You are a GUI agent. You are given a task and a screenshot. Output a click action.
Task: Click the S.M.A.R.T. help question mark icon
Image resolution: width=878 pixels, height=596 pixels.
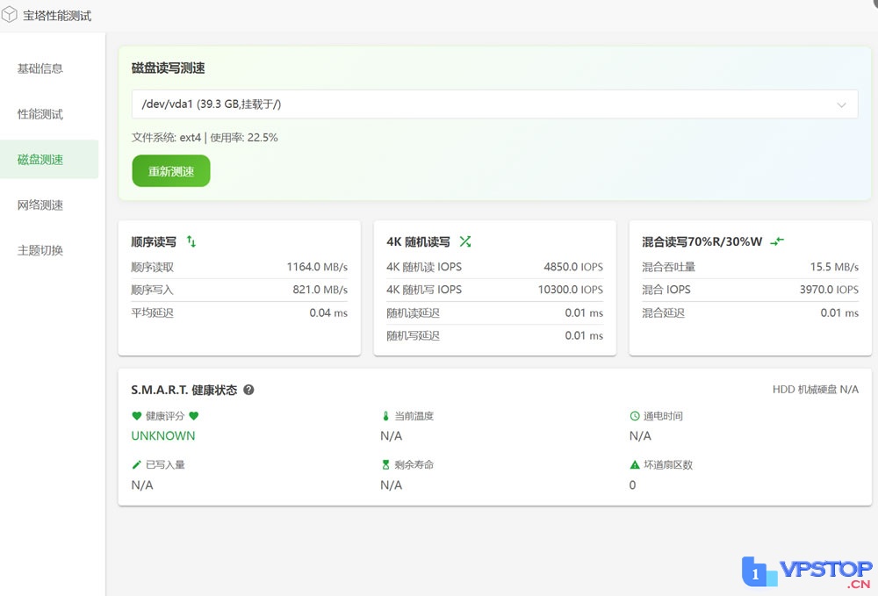pyautogui.click(x=248, y=390)
